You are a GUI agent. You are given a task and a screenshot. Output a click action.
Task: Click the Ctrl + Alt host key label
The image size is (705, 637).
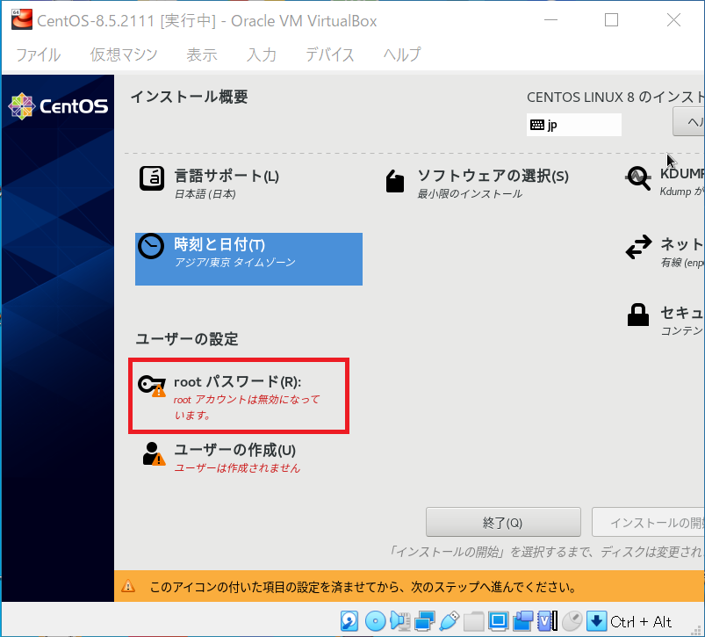(641, 622)
